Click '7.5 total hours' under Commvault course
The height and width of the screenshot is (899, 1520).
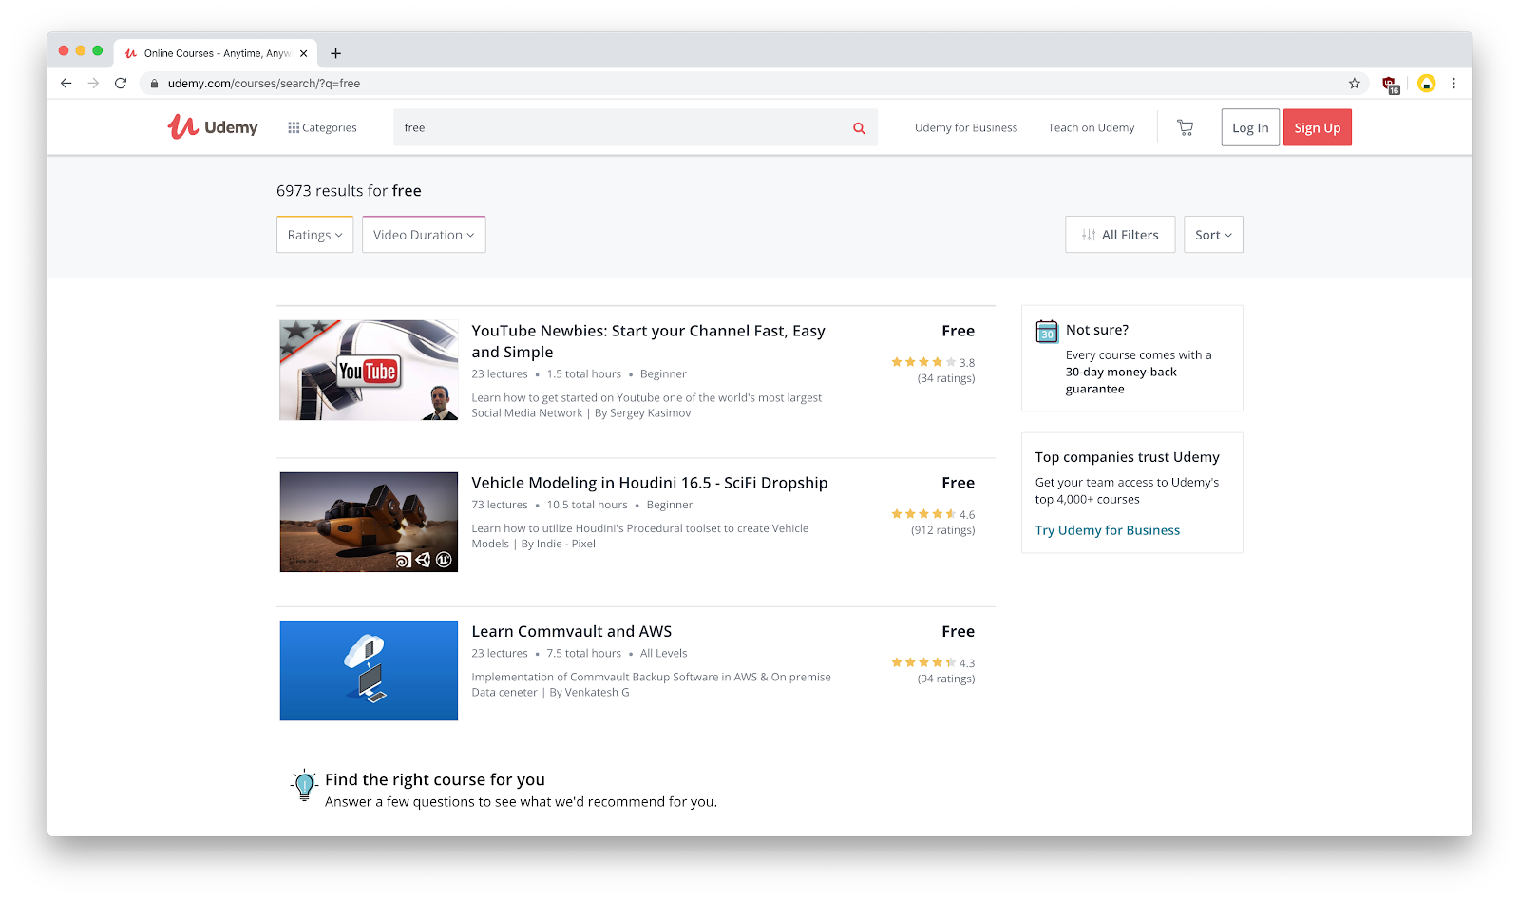pos(584,653)
